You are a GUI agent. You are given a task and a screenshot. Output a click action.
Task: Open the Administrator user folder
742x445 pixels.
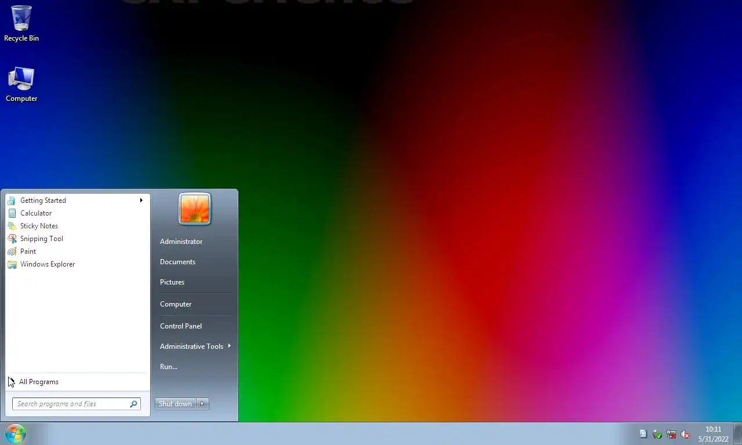pos(181,242)
